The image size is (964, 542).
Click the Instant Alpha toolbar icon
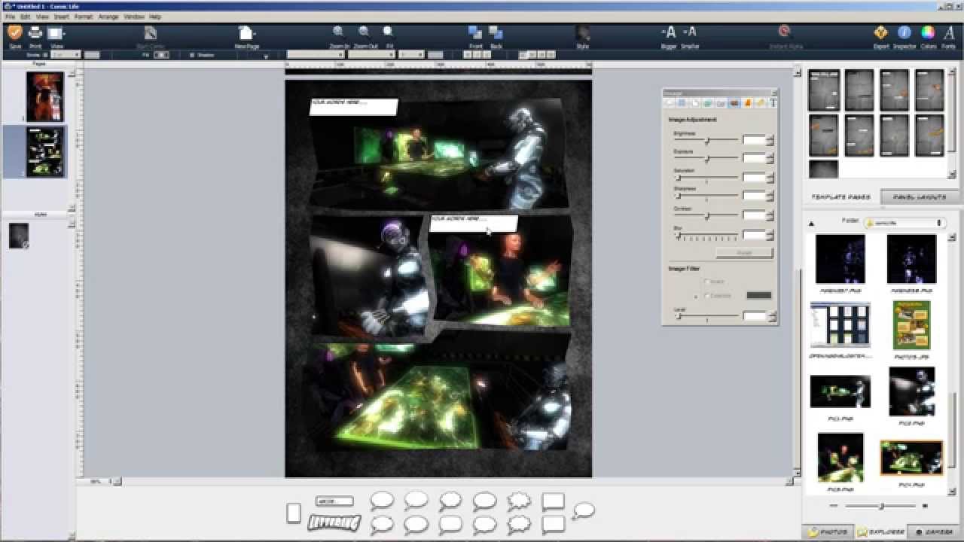(784, 32)
